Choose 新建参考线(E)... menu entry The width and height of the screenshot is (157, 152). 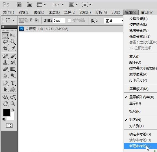coord(140,146)
